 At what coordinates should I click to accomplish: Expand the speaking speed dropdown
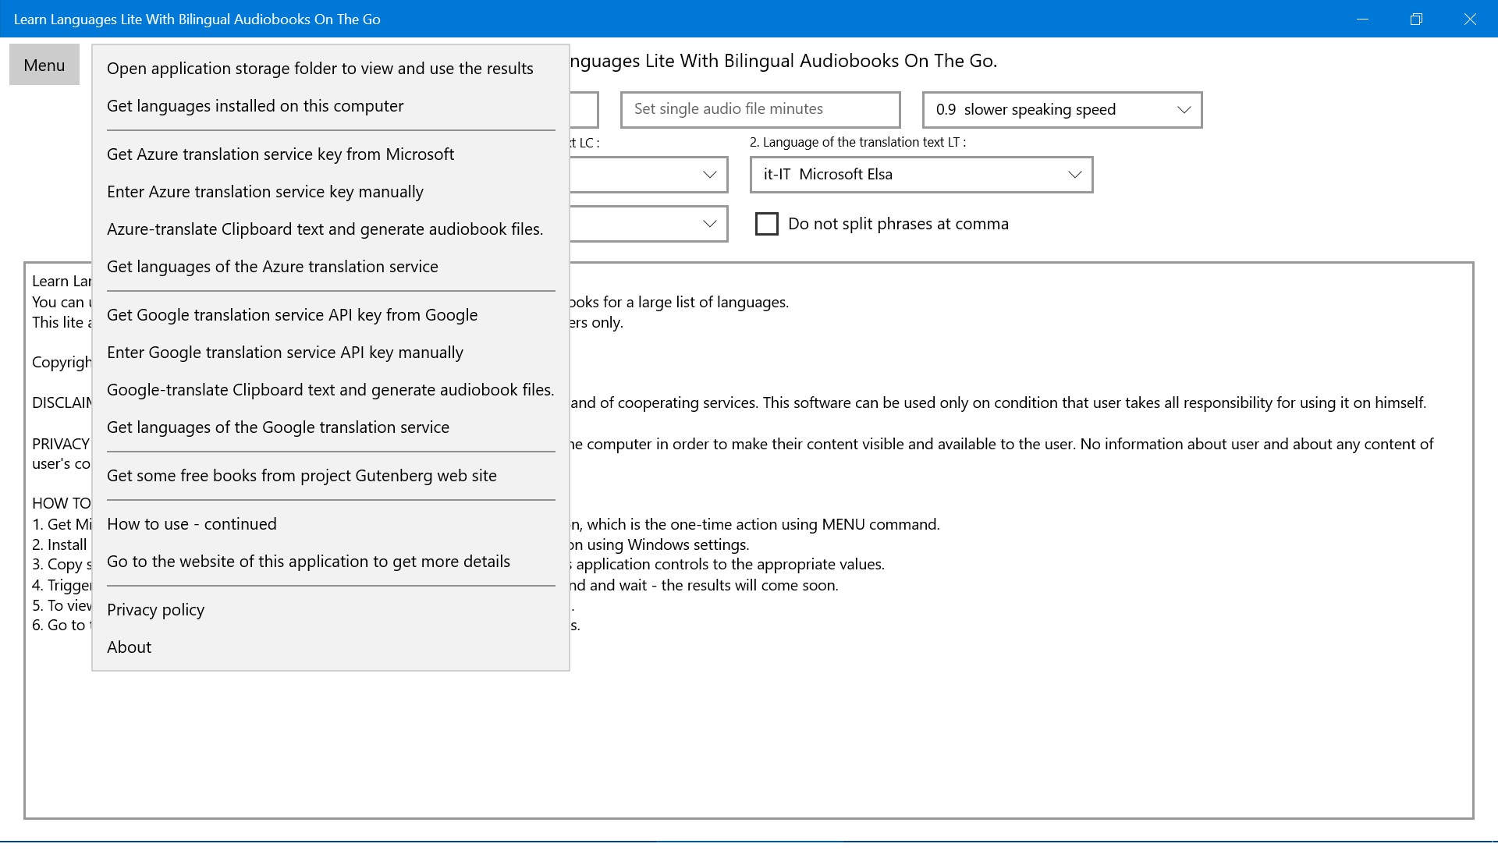click(1061, 110)
